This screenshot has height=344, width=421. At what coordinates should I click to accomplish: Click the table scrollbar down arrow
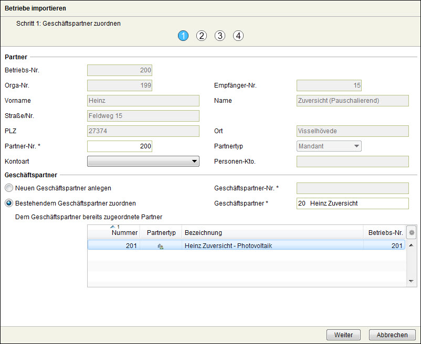411,281
